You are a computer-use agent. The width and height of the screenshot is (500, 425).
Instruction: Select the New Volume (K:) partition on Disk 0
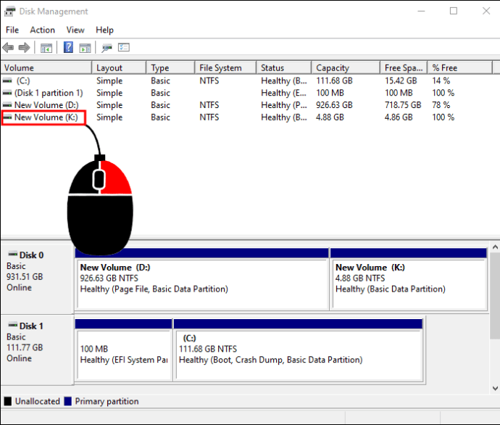407,278
